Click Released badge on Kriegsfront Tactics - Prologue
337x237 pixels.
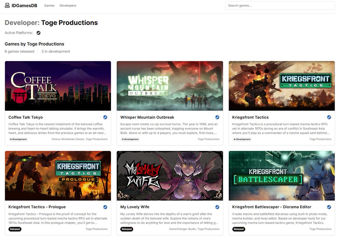[x=15, y=229]
